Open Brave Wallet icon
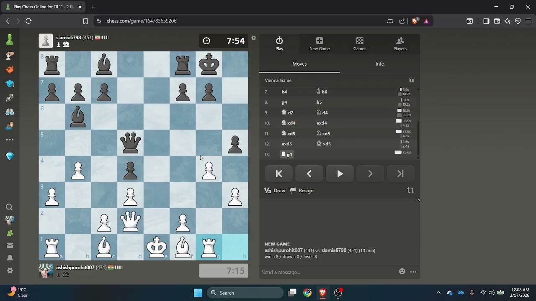Screen dimensions: 536x301 coord(497,21)
